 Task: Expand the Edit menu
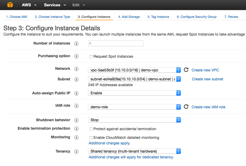click(x=79, y=5)
